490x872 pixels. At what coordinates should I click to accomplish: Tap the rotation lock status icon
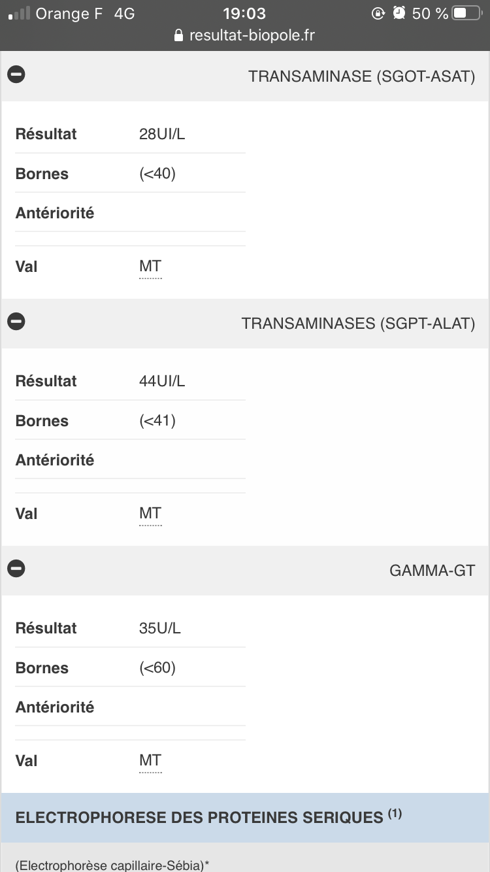378,13
